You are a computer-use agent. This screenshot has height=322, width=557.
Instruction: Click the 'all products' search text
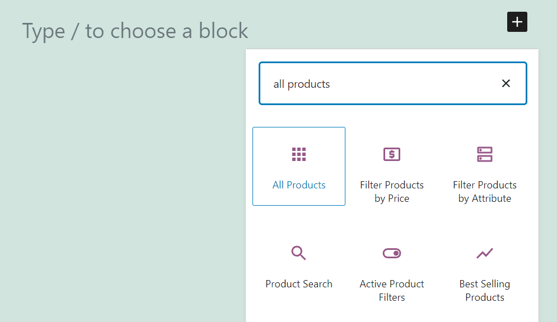coord(301,83)
